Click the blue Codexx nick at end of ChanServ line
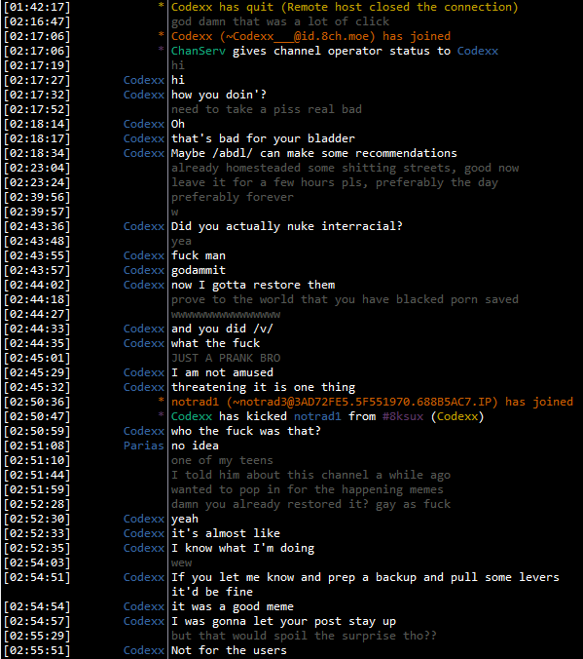Image resolution: width=583 pixels, height=659 pixels. (478, 51)
